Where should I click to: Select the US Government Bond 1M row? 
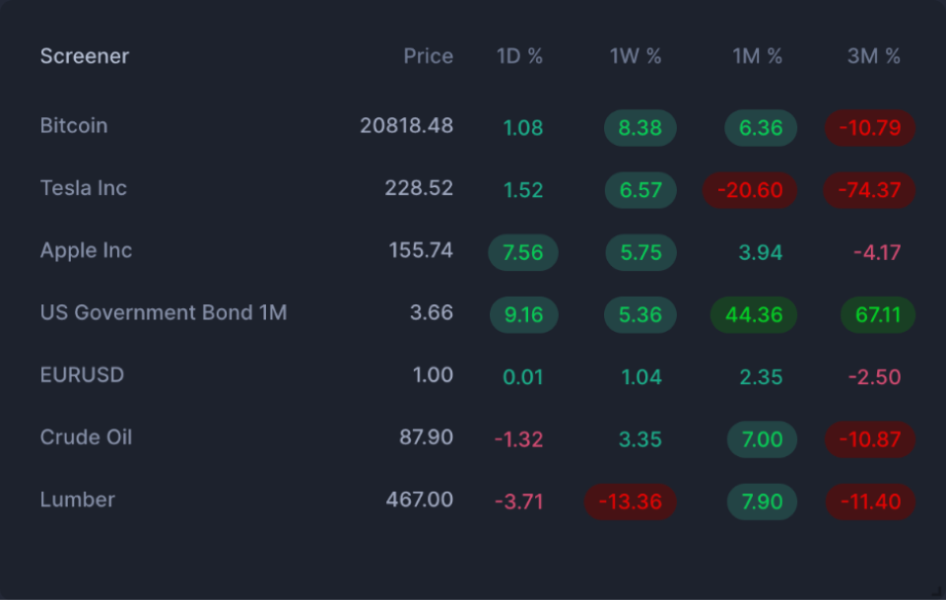pyautogui.click(x=163, y=312)
